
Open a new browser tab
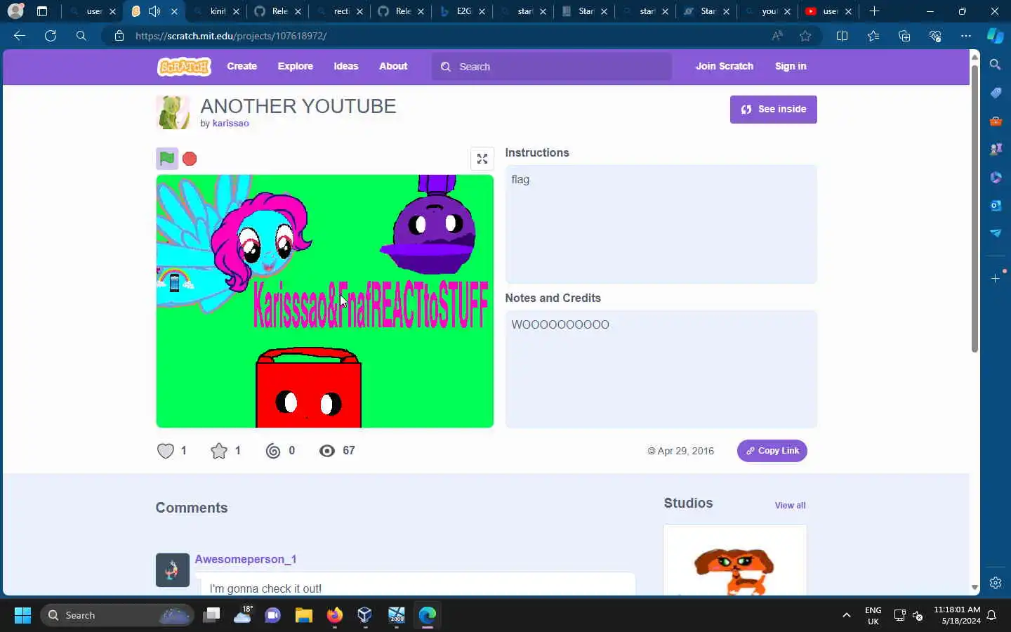click(x=874, y=11)
